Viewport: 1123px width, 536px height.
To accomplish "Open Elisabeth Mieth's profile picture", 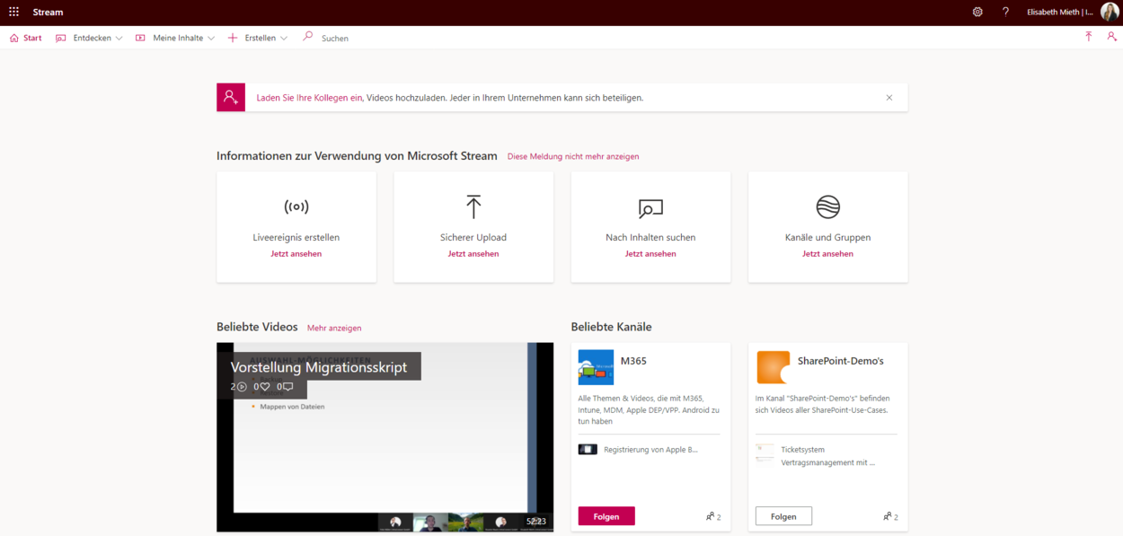I will pyautogui.click(x=1110, y=12).
